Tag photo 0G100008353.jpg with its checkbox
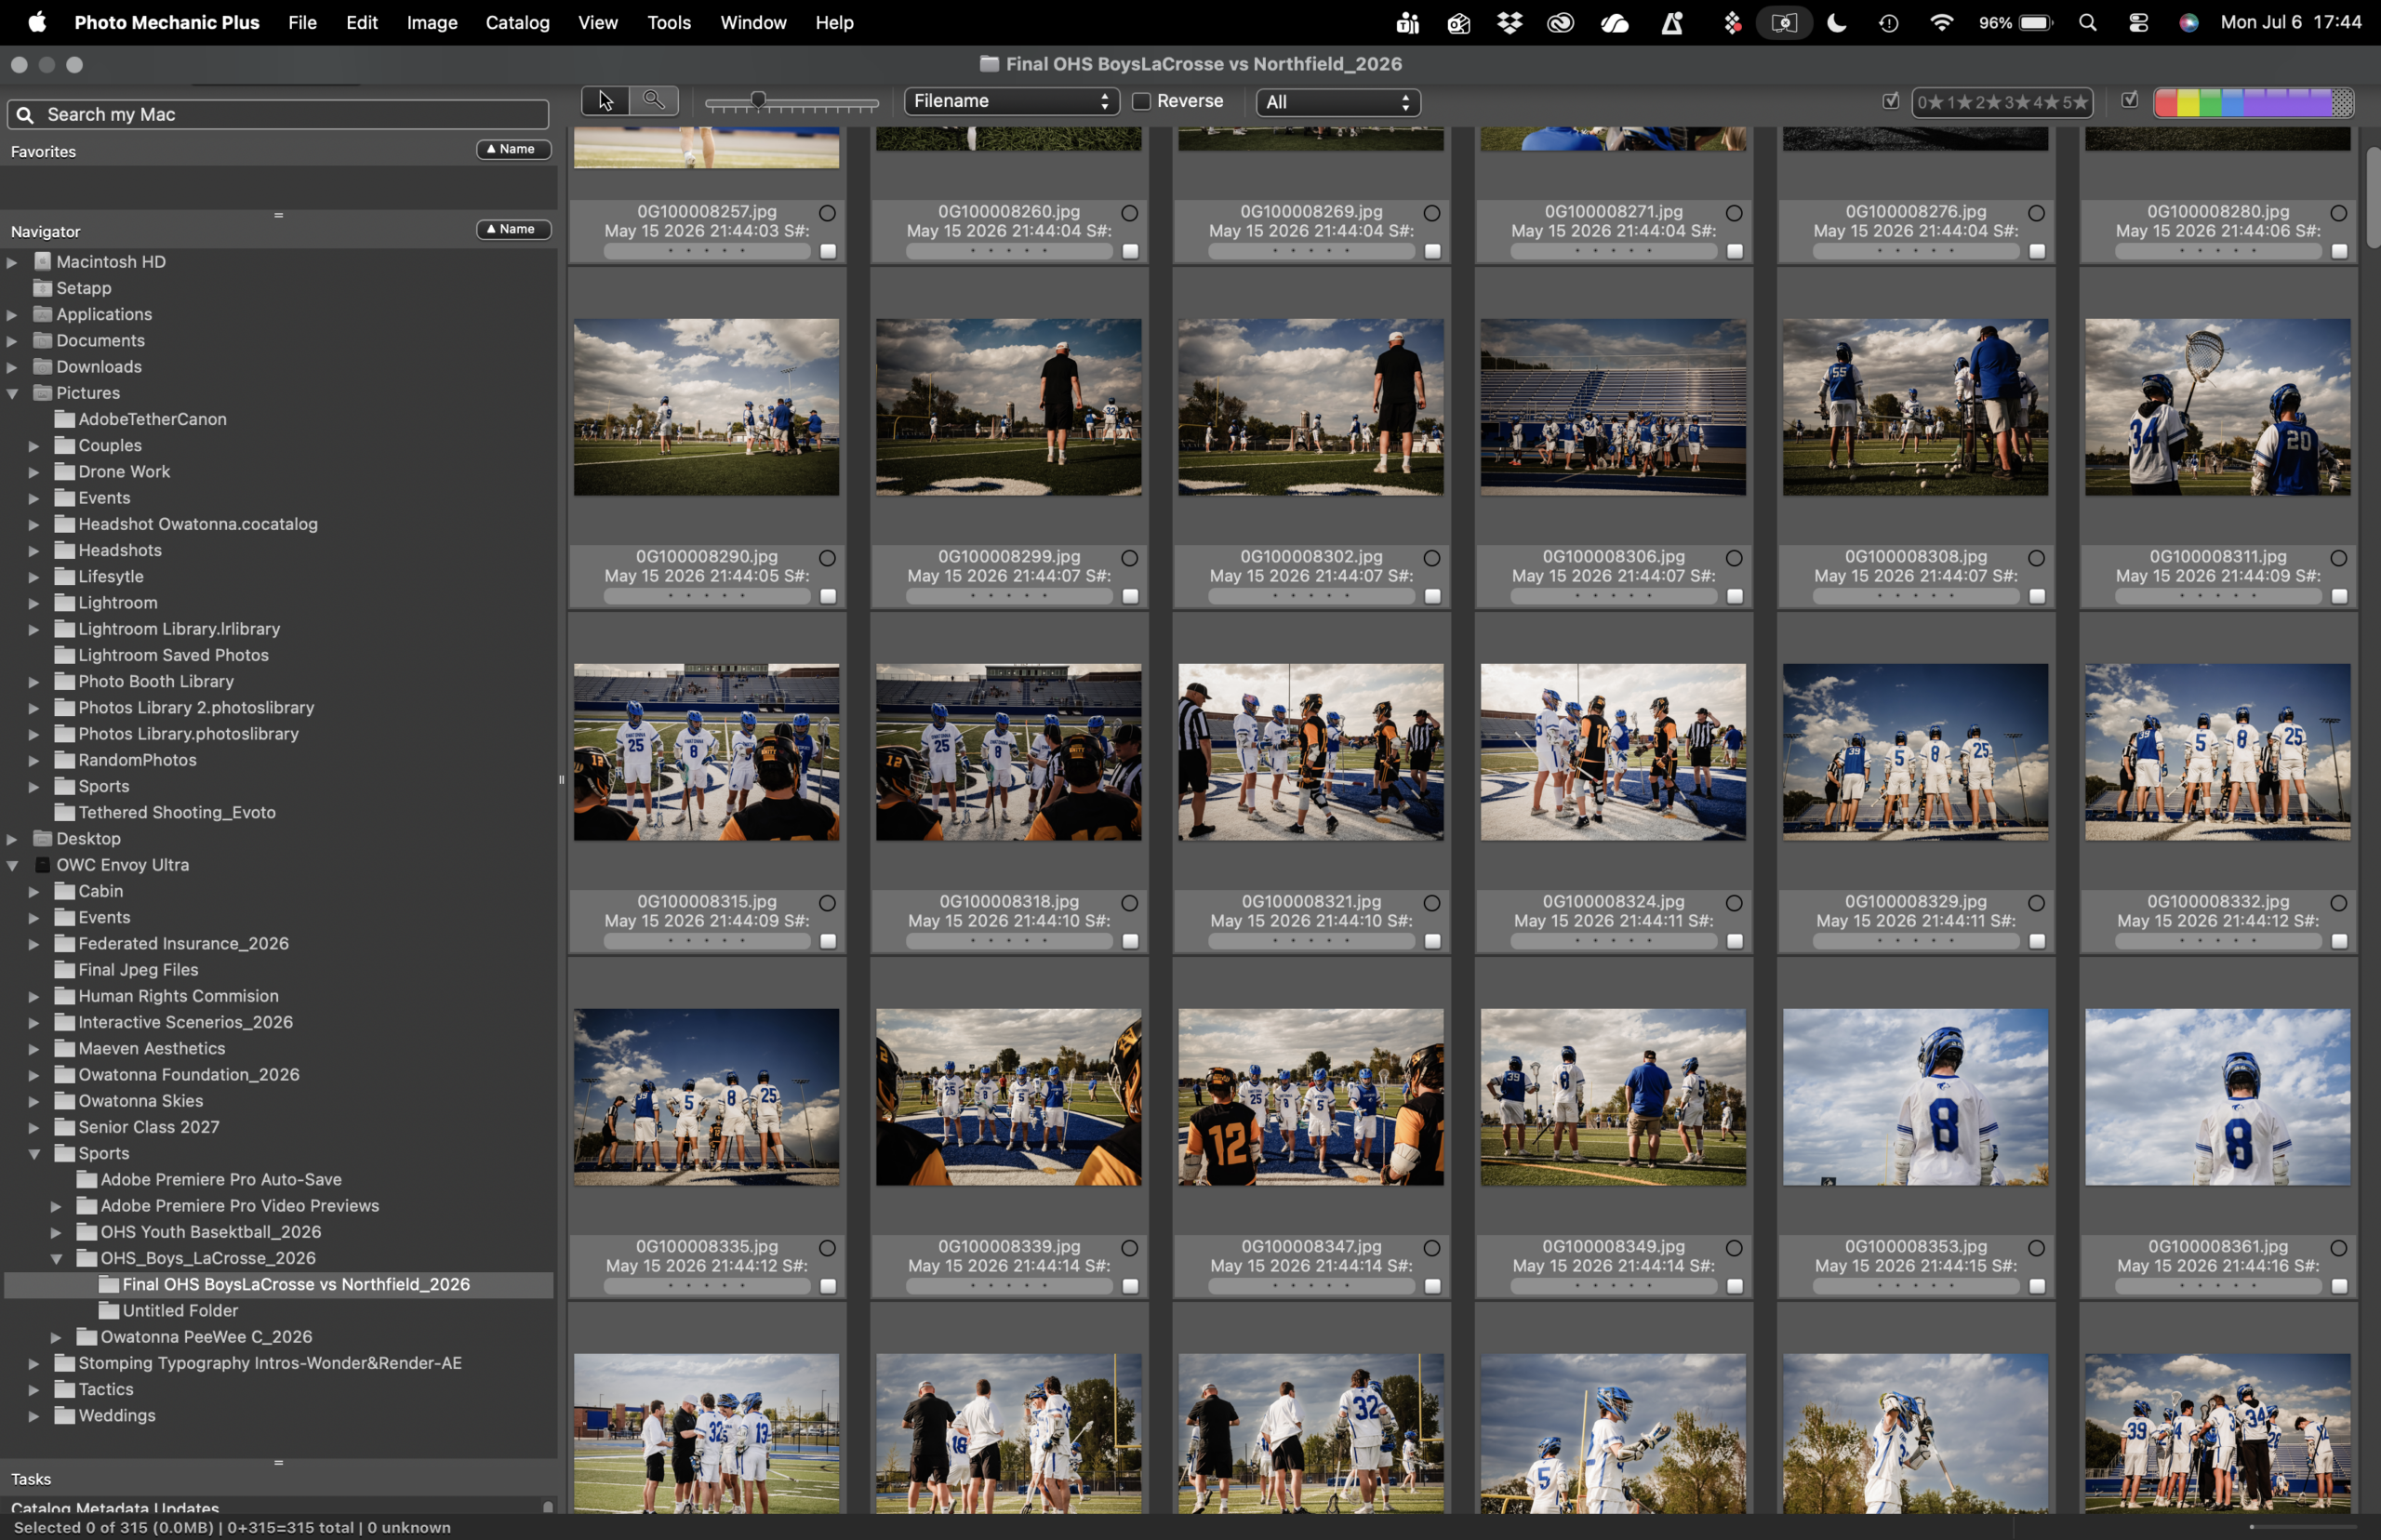This screenshot has height=1540, width=2381. (2037, 1287)
